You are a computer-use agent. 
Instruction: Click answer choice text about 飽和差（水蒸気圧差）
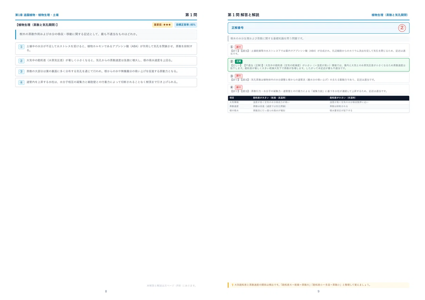pyautogui.click(x=100, y=60)
